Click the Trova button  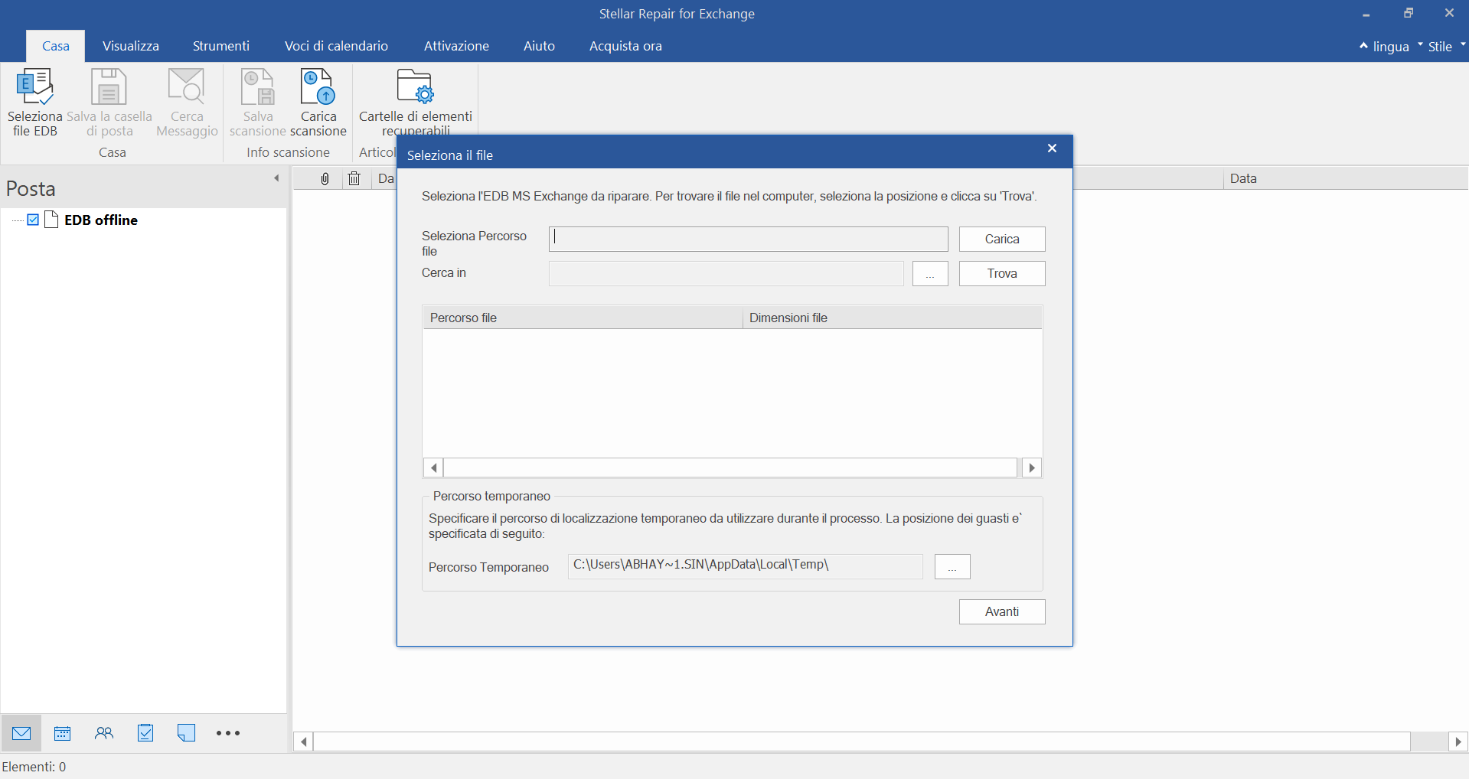click(1002, 273)
